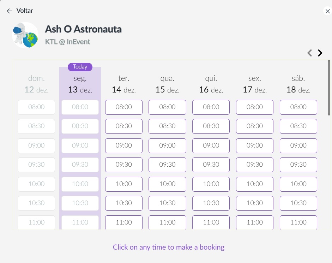Book the 08:00 slot on ter. 14 dez.
This screenshot has height=263, width=332.
123,107
